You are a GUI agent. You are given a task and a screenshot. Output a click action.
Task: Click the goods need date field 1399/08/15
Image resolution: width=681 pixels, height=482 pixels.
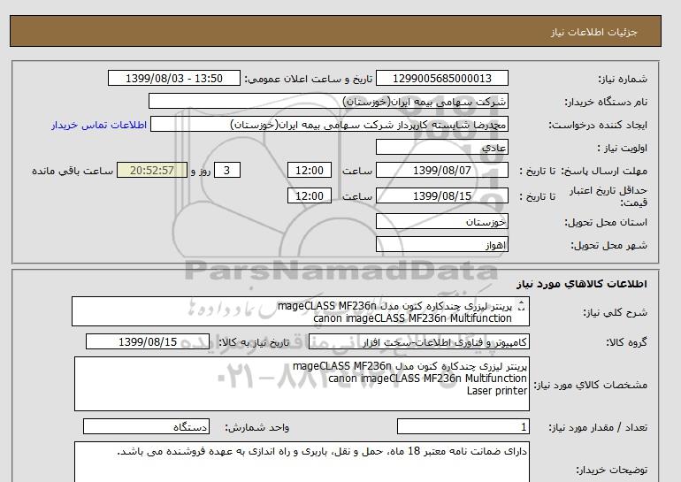(x=148, y=342)
